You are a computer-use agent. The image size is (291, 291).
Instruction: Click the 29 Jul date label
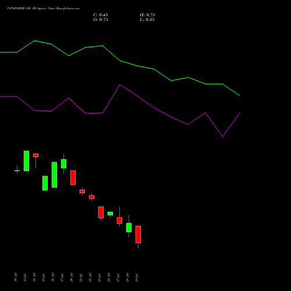[x=137, y=277]
